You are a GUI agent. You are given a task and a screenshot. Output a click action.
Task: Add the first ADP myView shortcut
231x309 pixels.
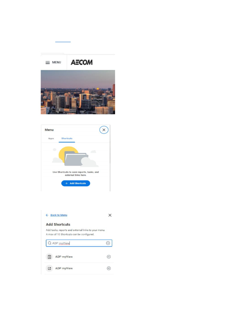pos(109,257)
